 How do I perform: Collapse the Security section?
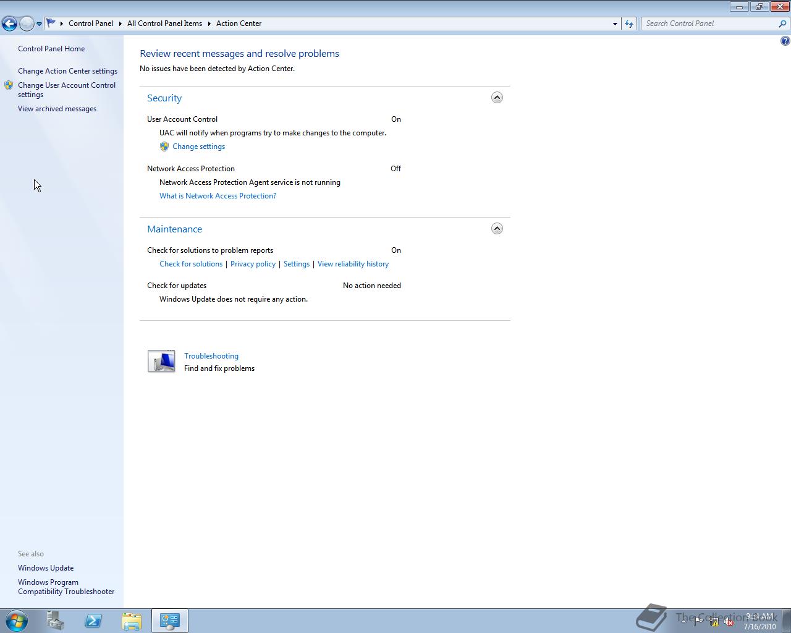point(497,98)
